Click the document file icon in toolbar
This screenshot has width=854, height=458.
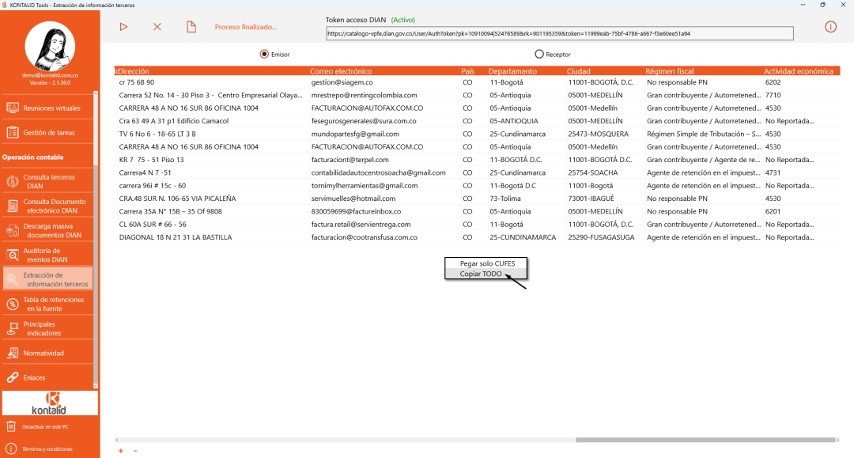click(191, 27)
